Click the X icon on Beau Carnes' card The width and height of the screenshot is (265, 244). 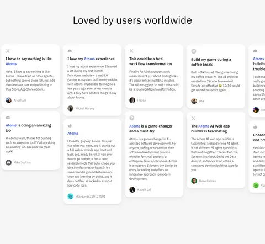coord(193,118)
